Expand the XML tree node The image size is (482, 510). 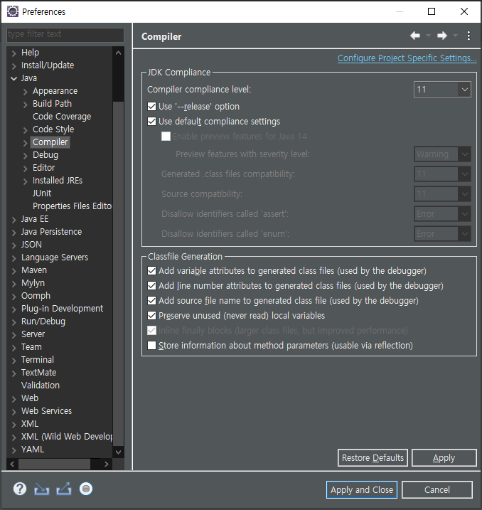pyautogui.click(x=14, y=425)
